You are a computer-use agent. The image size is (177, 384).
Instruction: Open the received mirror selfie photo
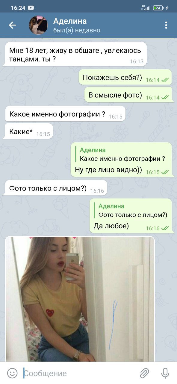click(x=80, y=299)
